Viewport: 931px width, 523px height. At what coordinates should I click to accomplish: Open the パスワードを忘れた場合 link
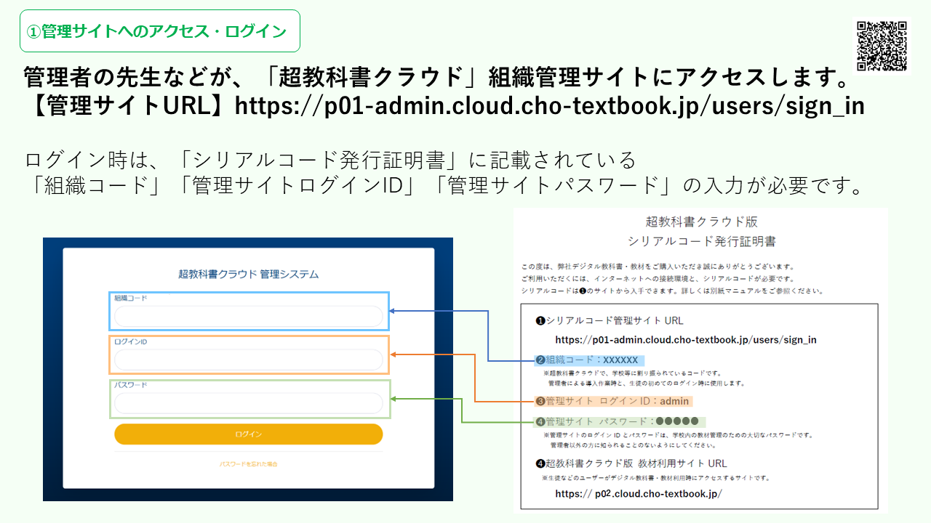pos(248,463)
